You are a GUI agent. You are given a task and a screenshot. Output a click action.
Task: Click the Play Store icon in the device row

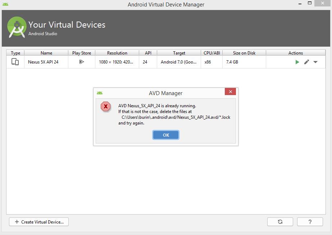(x=82, y=62)
